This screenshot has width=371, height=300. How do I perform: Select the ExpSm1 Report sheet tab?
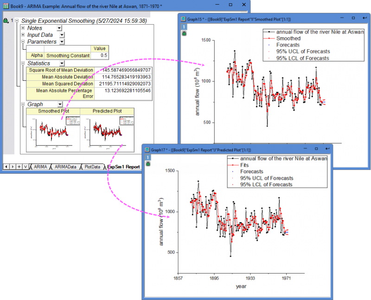tap(123, 167)
